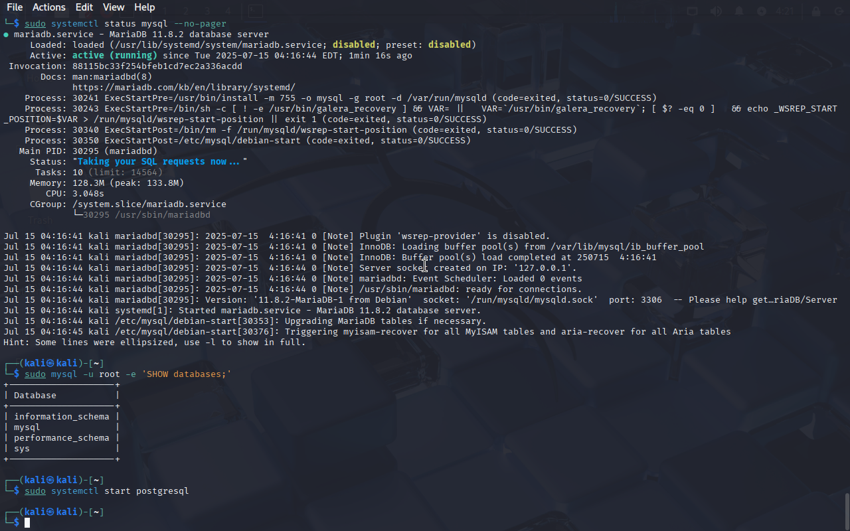The image size is (850, 531).
Task: Click 'Buffer pool(s) load completed' log line
Action: [x=330, y=258]
